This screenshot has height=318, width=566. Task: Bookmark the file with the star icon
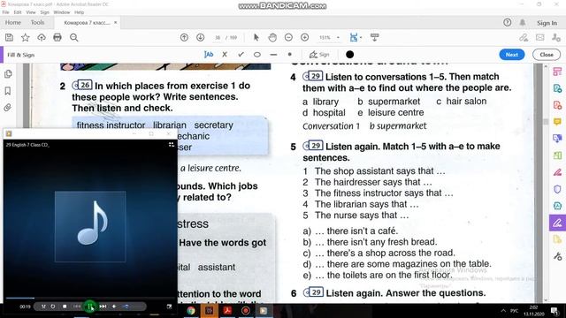(26, 37)
